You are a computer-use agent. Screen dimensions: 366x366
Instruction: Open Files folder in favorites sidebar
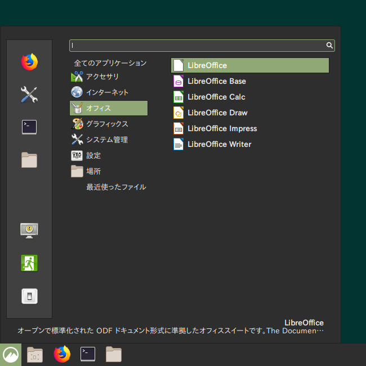29,160
